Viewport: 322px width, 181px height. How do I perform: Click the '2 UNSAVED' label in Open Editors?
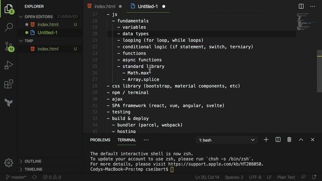67,17
